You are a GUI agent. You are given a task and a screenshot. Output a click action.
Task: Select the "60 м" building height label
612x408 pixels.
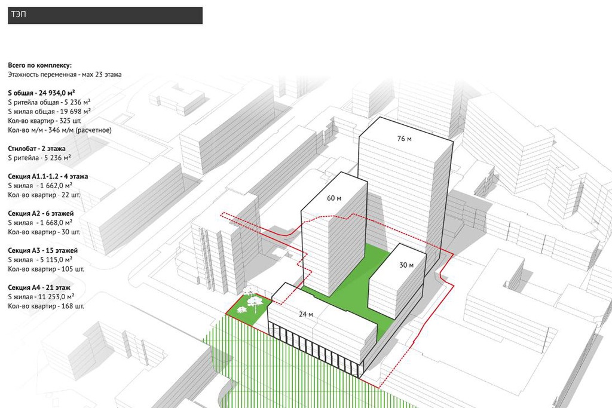click(334, 198)
